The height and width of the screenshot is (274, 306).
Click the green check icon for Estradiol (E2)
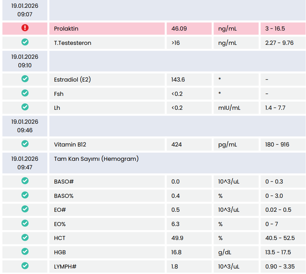click(x=25, y=79)
